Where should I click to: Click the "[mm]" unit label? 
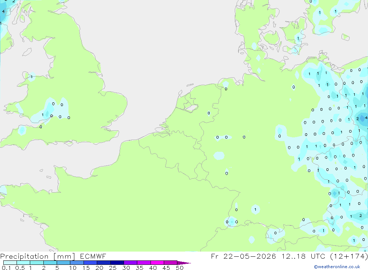tap(64, 256)
